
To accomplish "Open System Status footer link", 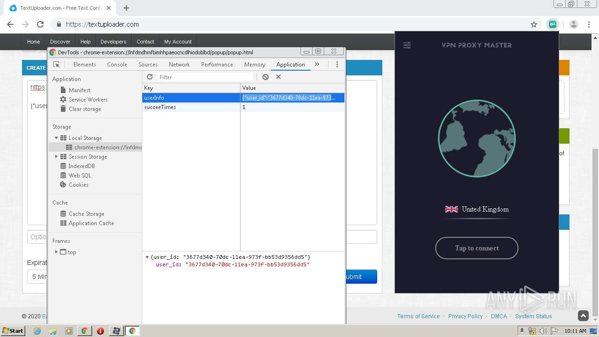I will 533,316.
